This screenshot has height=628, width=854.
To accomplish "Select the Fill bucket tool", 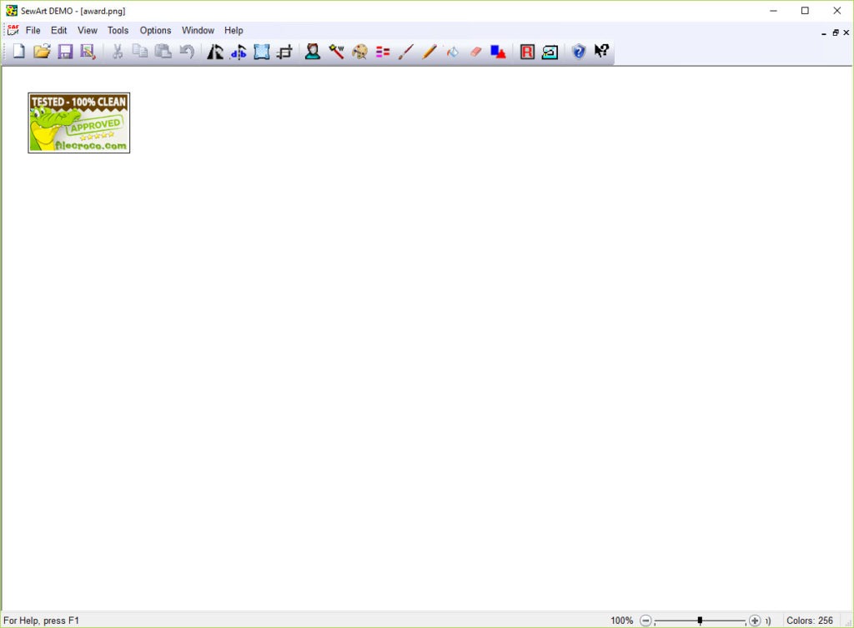I will point(452,52).
